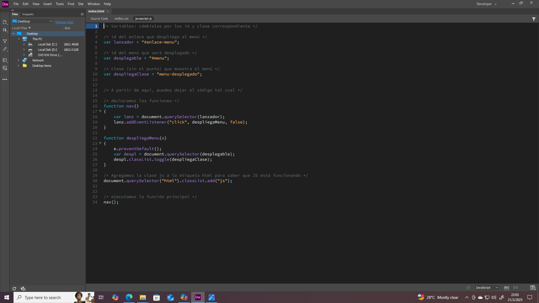Open the code filter funnel icon
Viewport: 539px width, 303px height.
[x=534, y=19]
